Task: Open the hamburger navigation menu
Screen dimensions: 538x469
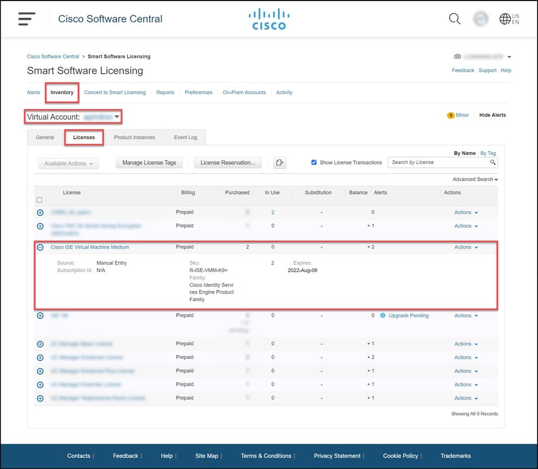Action: coord(27,18)
